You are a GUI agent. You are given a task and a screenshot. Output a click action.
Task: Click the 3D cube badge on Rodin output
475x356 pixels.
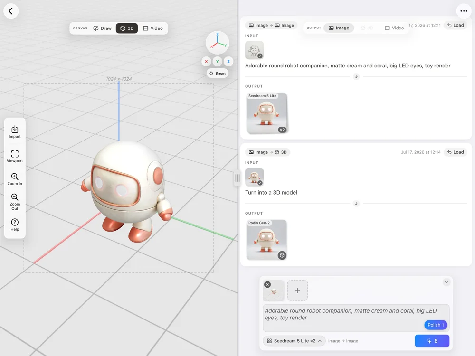click(x=282, y=255)
